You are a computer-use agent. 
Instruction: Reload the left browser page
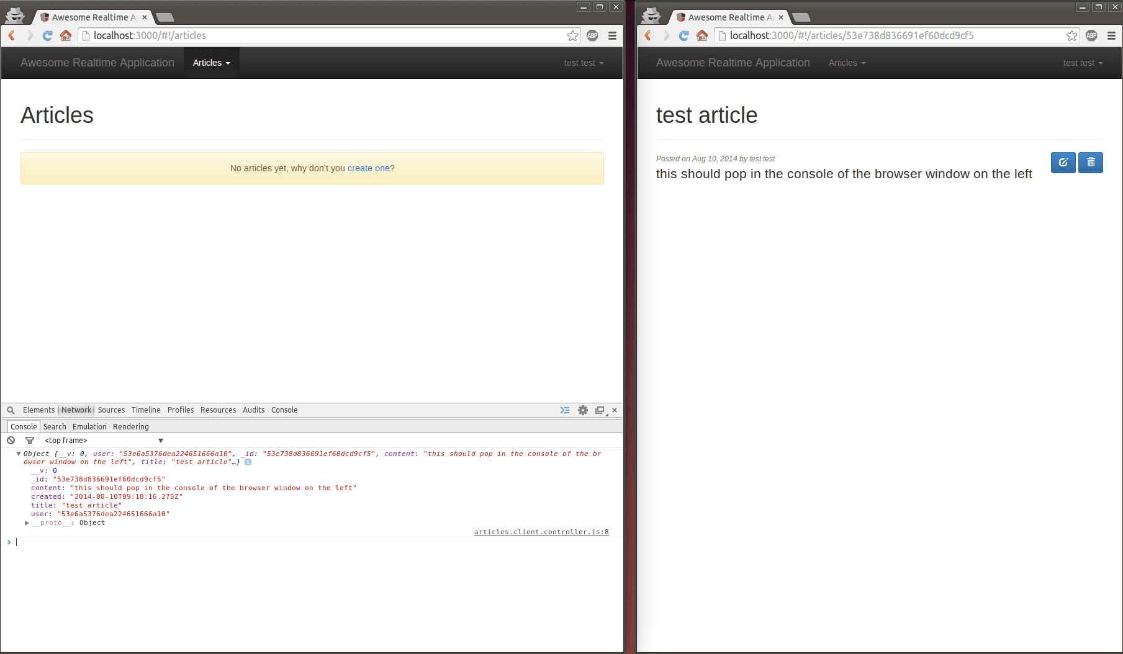point(47,36)
